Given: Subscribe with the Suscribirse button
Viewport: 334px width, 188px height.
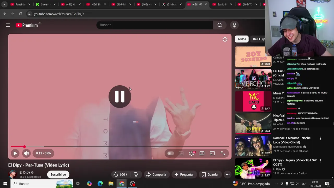Looking at the screenshot, I should click(58, 174).
